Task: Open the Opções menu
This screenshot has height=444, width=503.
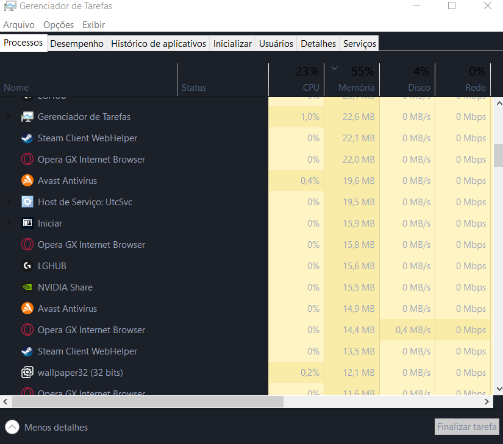Action: pyautogui.click(x=59, y=24)
